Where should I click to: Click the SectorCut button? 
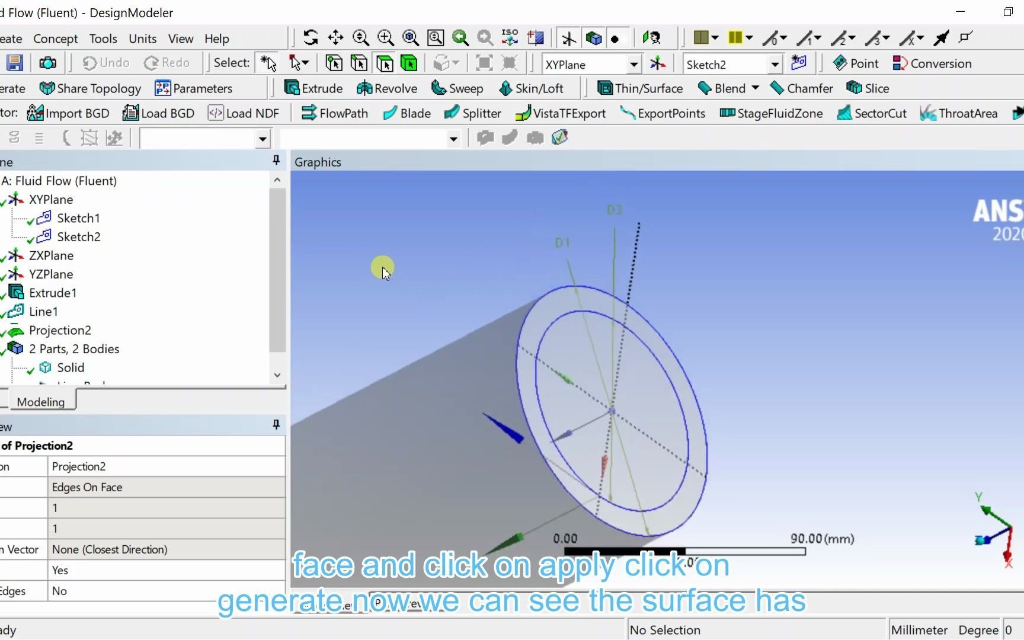tap(871, 113)
